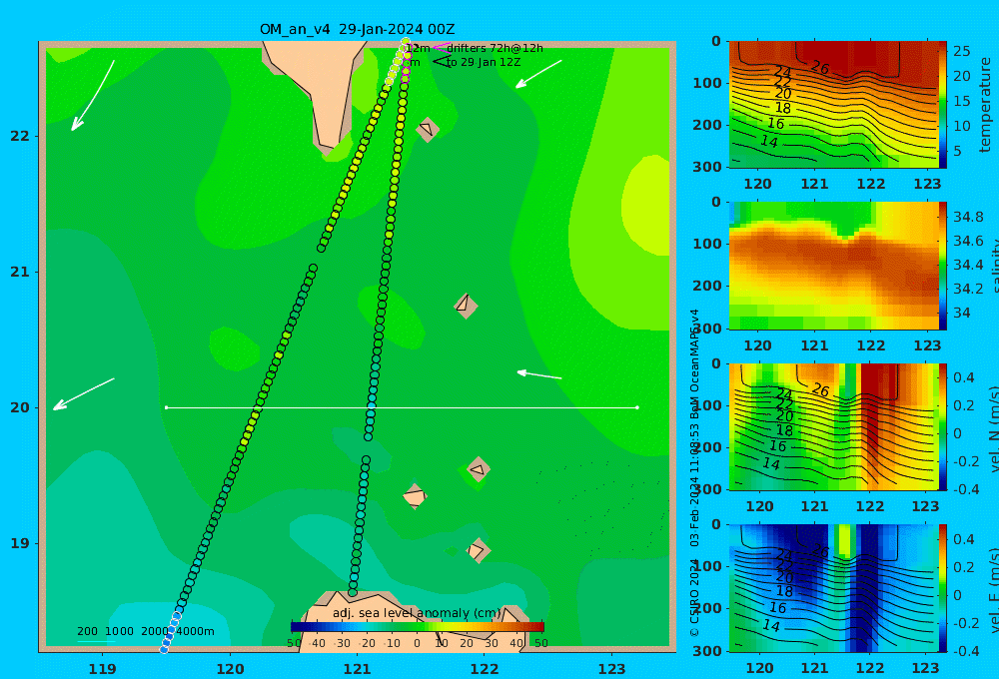Click the white current arrow in the map's upper-left corner
The image size is (999, 679).
click(x=93, y=95)
